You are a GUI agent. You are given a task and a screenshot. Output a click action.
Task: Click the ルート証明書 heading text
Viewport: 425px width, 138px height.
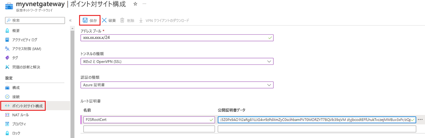(91, 101)
